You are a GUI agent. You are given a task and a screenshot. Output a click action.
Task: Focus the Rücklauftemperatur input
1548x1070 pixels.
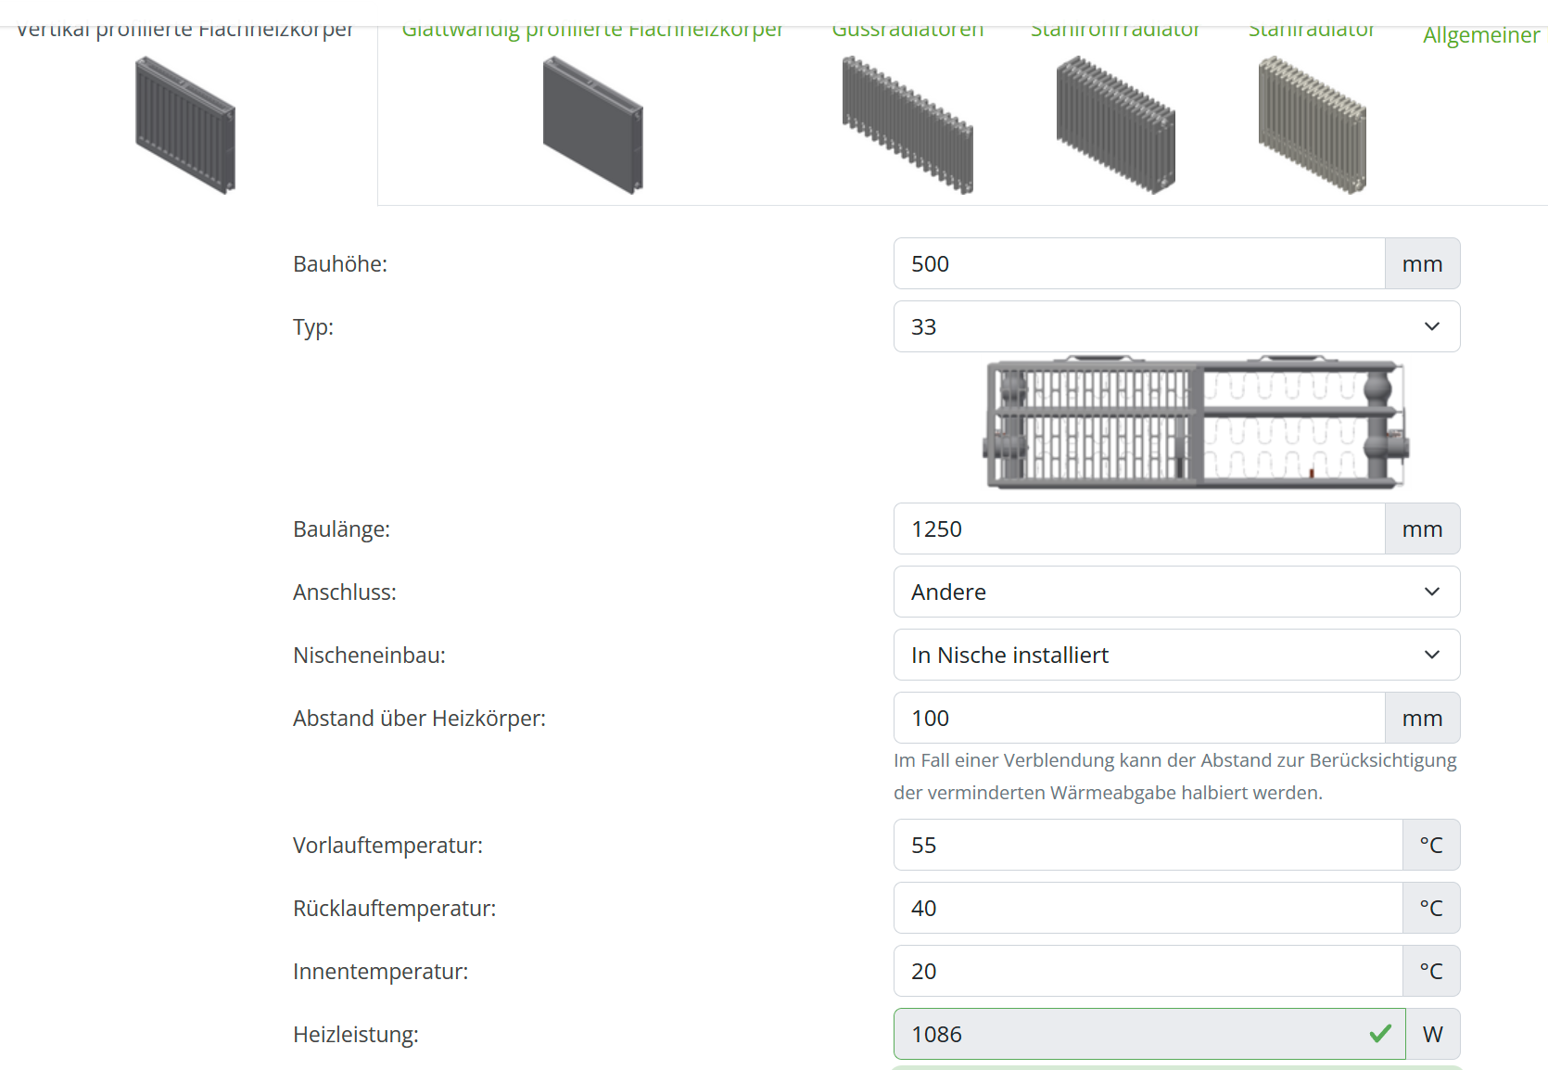[1148, 908]
